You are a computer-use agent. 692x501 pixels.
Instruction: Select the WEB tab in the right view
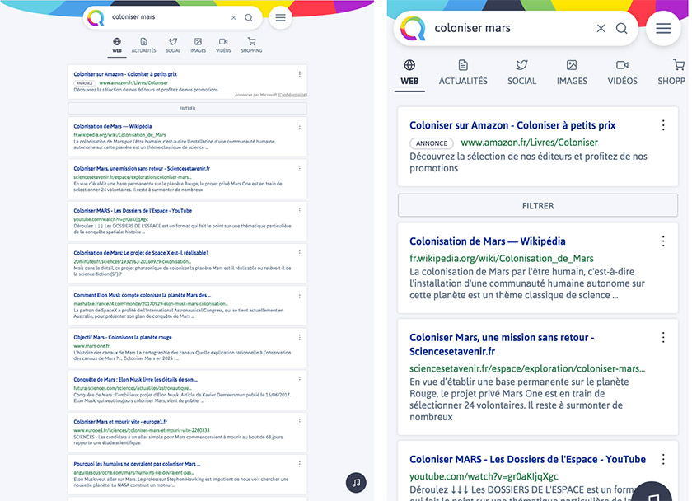409,73
